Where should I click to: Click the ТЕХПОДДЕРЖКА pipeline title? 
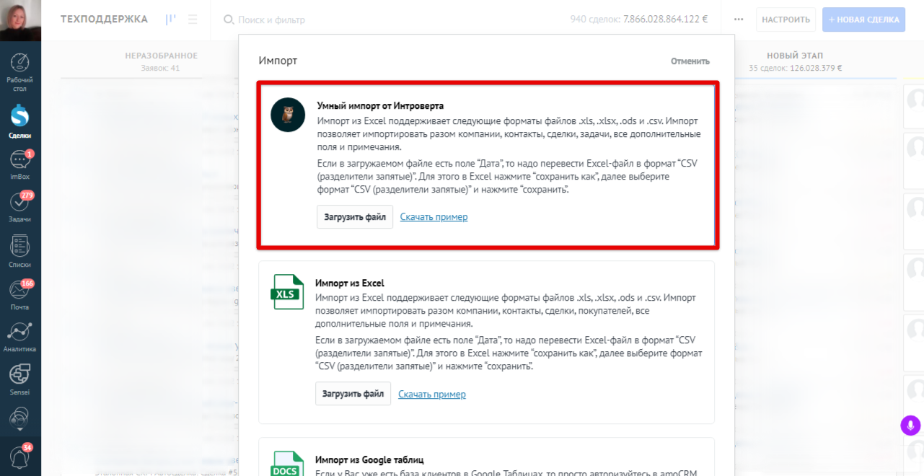pyautogui.click(x=104, y=19)
